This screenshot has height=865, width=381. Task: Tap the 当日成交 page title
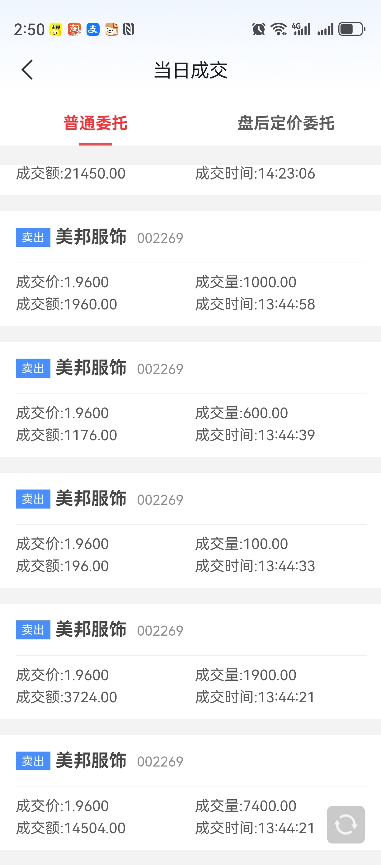[190, 70]
